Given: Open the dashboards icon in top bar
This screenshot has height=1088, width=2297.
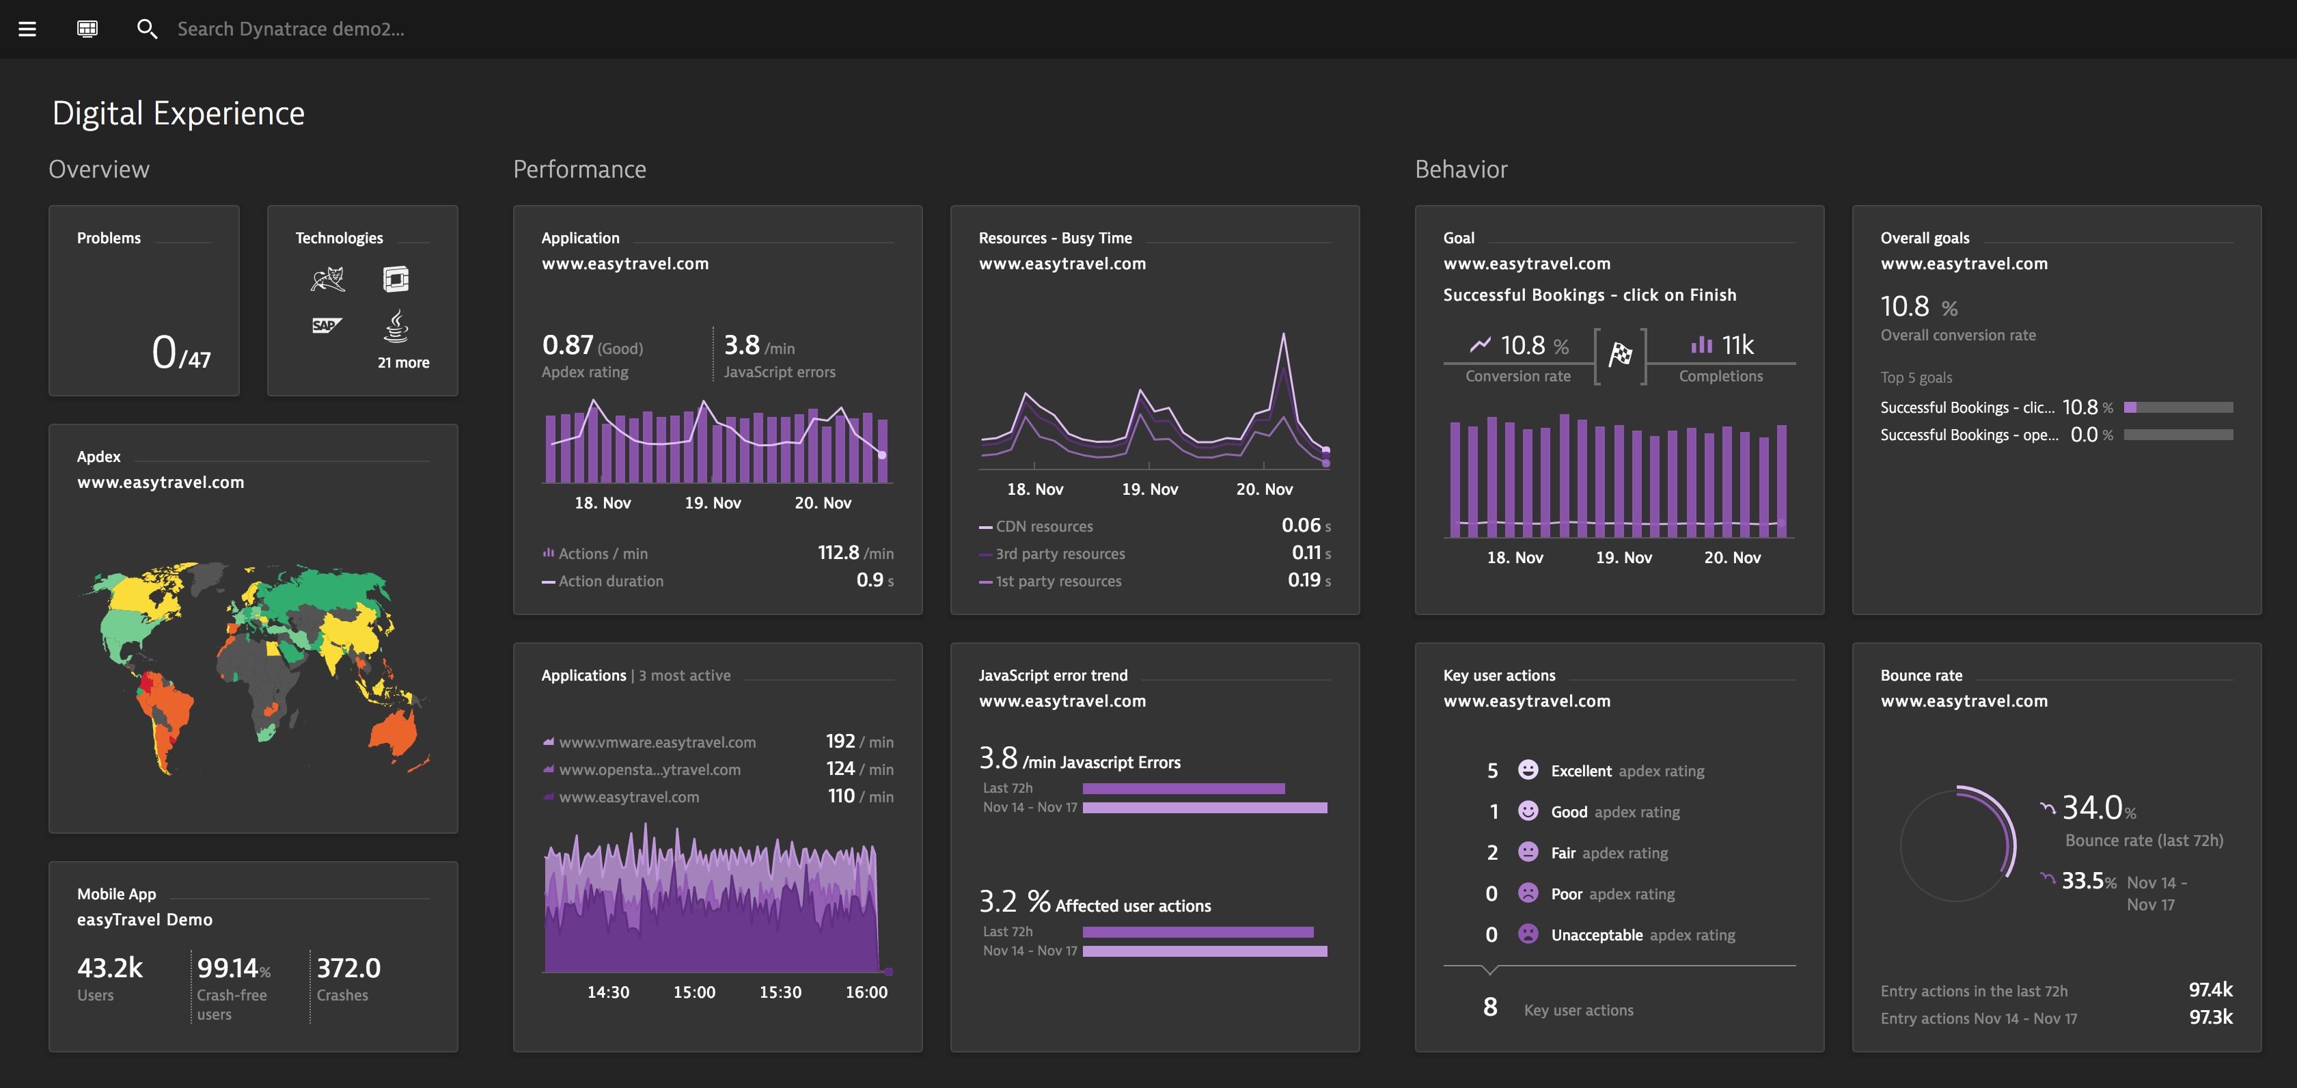Looking at the screenshot, I should point(87,29).
